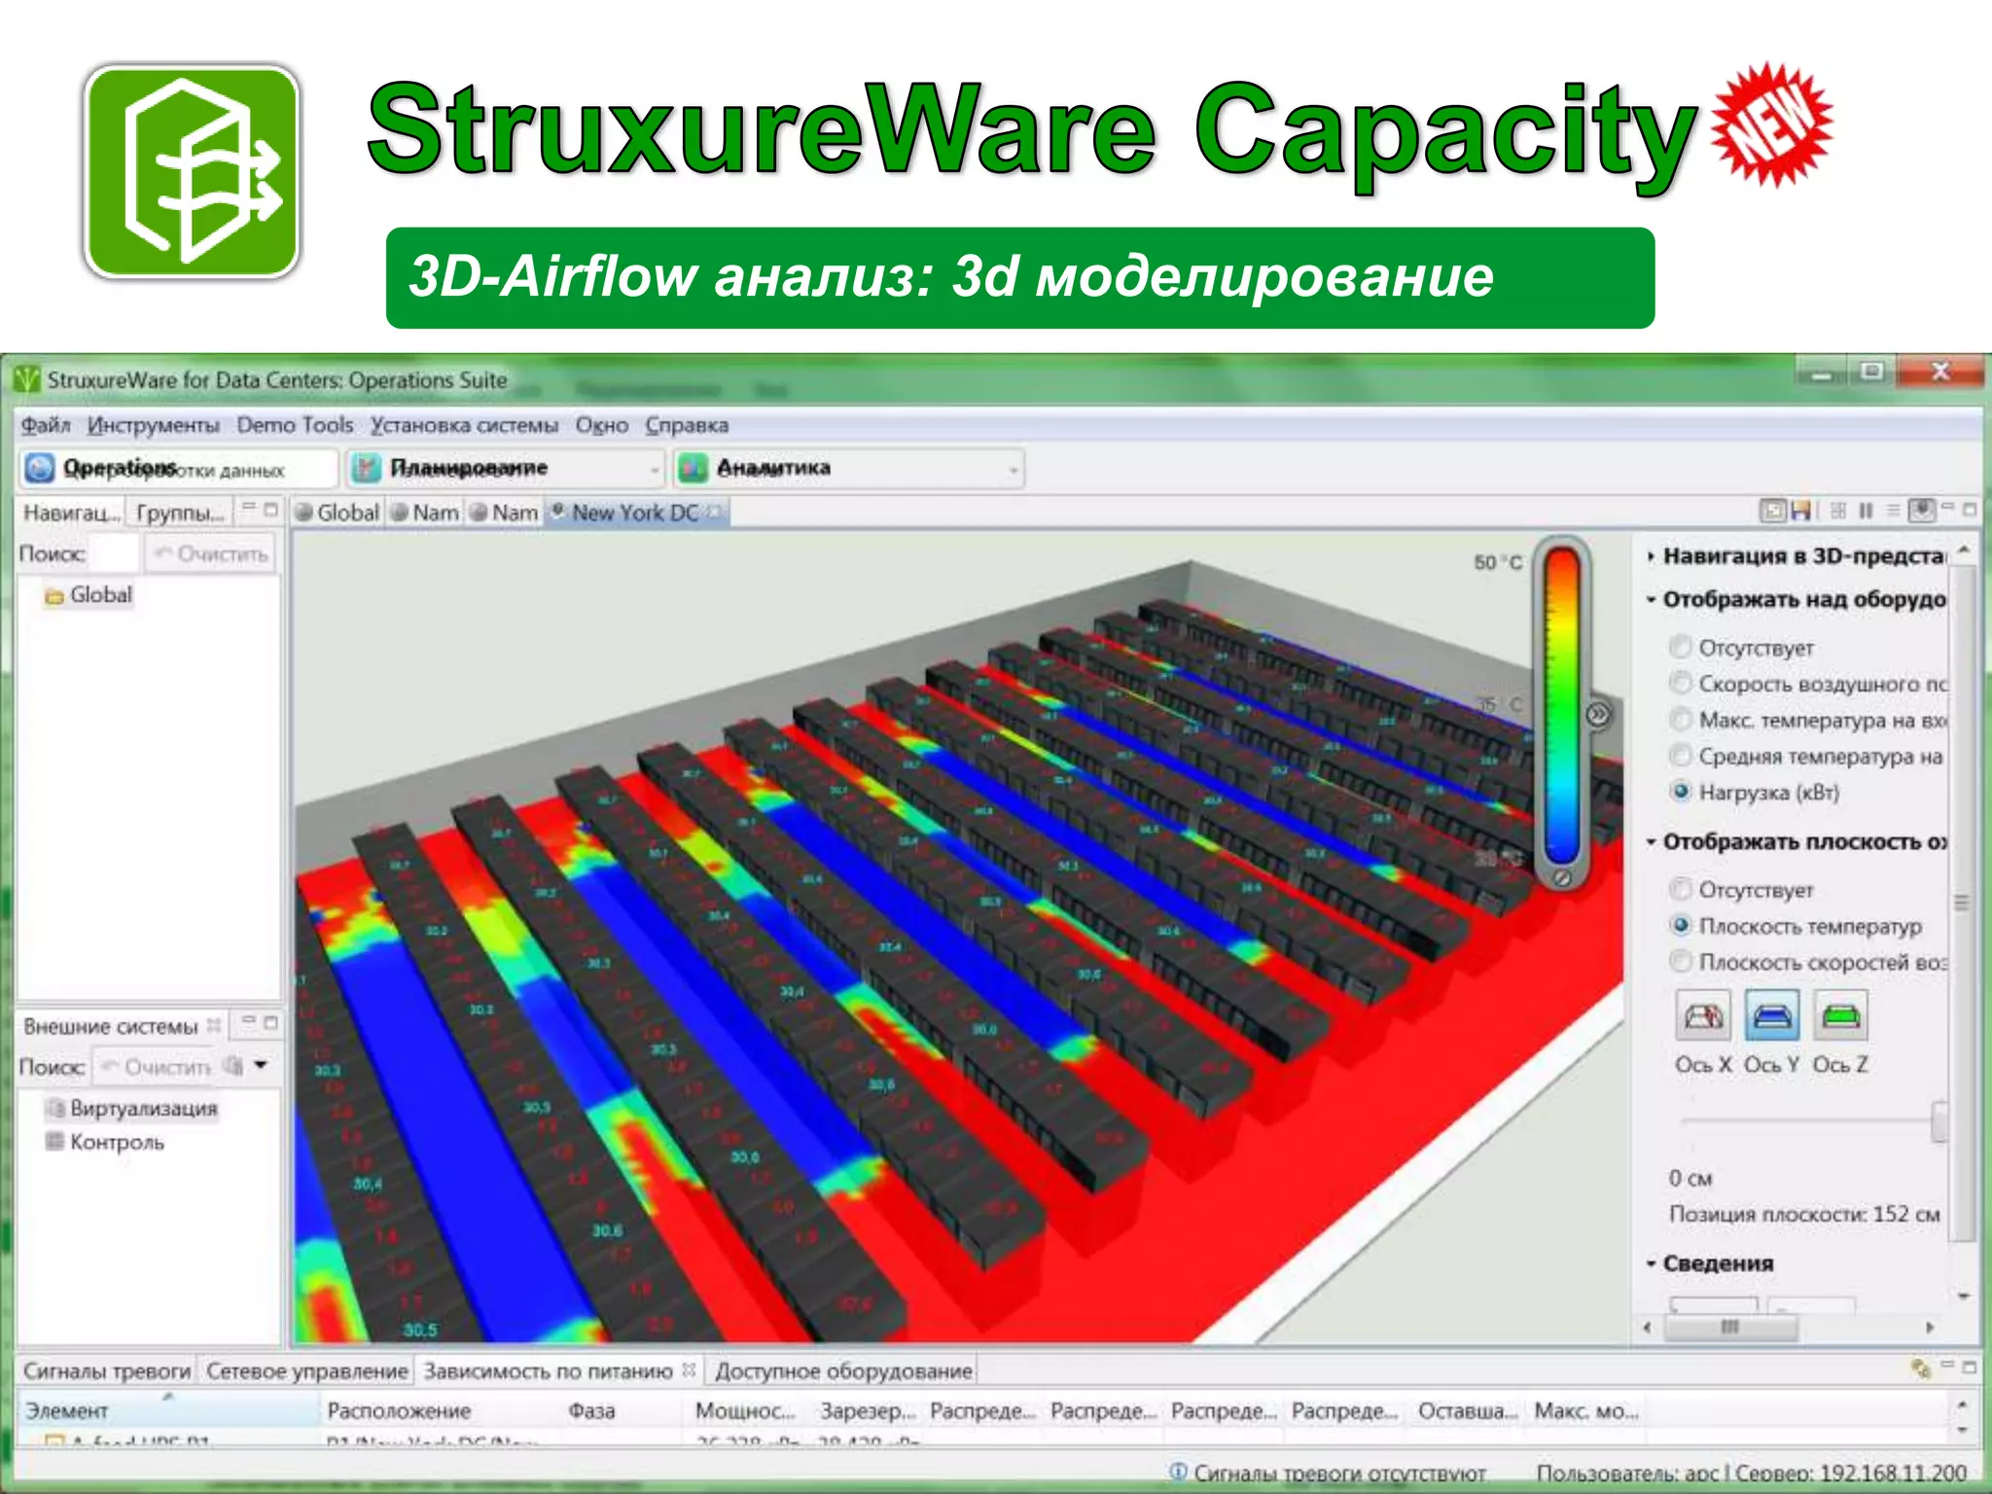Click the navigation Поиск input field

pos(114,553)
